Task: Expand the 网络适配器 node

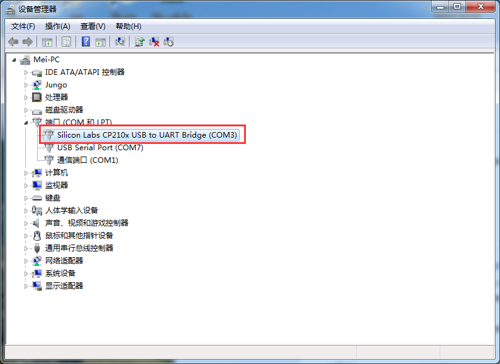Action: tap(26, 261)
